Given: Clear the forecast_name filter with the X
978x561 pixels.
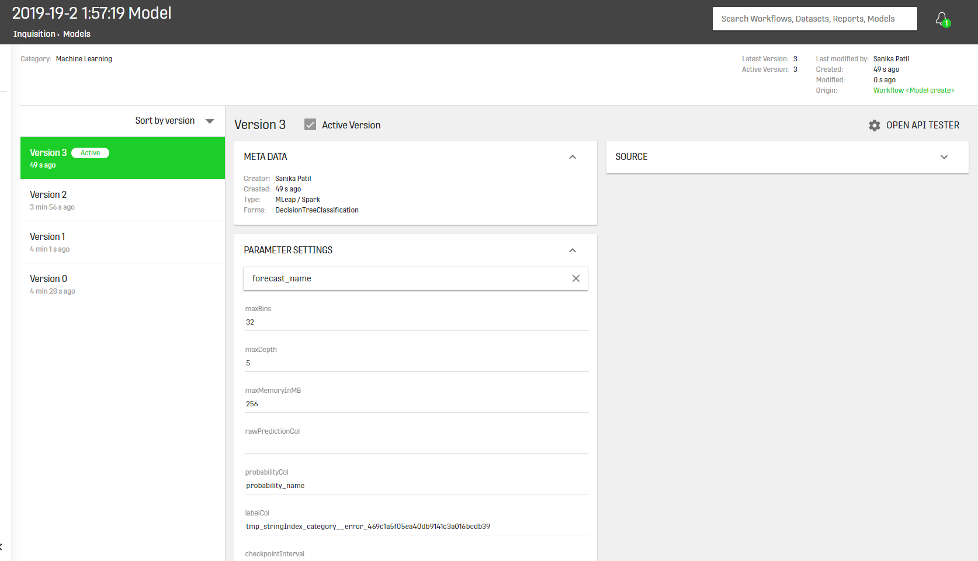Looking at the screenshot, I should coord(575,278).
